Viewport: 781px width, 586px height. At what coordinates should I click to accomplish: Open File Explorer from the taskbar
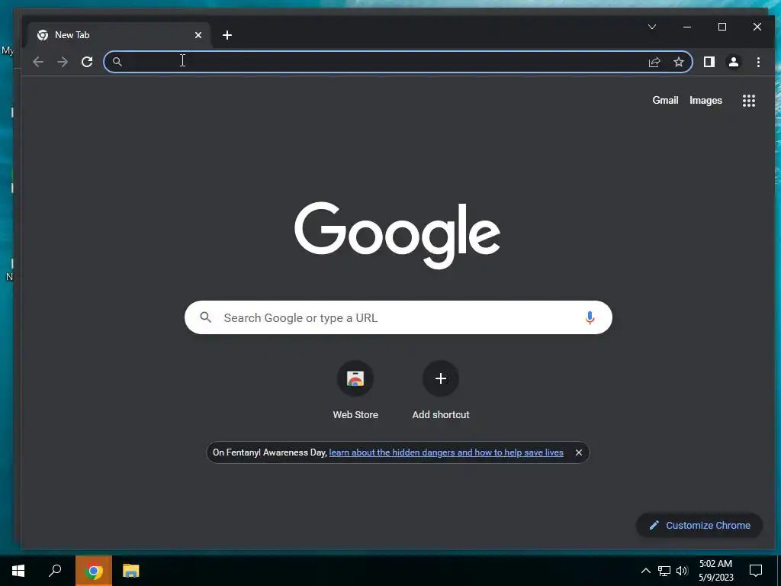coord(130,571)
